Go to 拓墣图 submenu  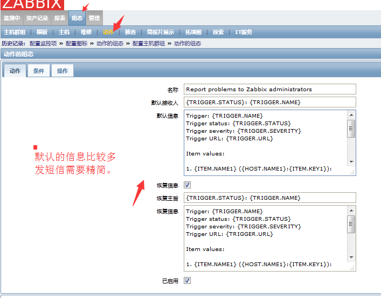click(x=193, y=32)
